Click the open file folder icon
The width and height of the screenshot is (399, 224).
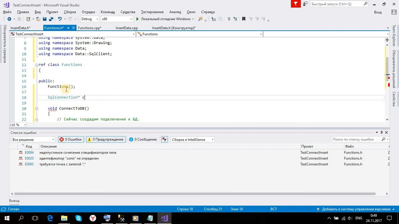point(38,19)
